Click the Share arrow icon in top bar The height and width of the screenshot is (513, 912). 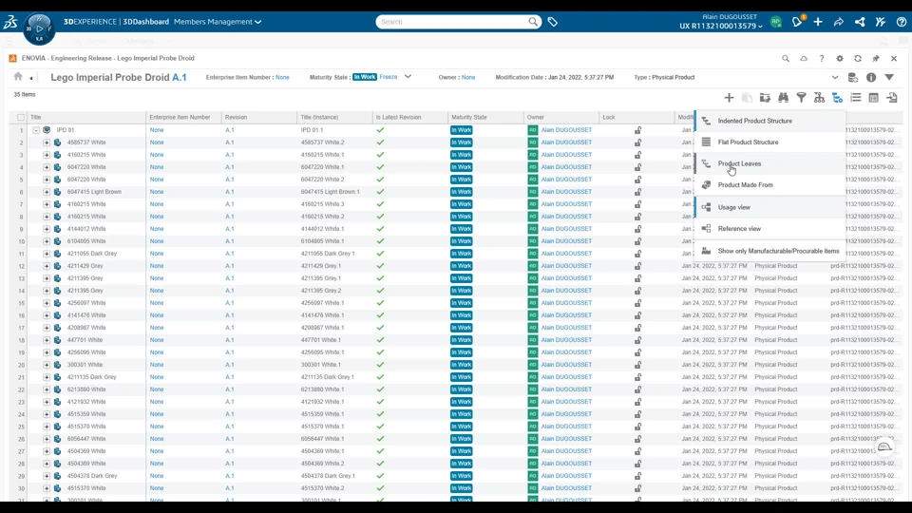click(x=839, y=22)
